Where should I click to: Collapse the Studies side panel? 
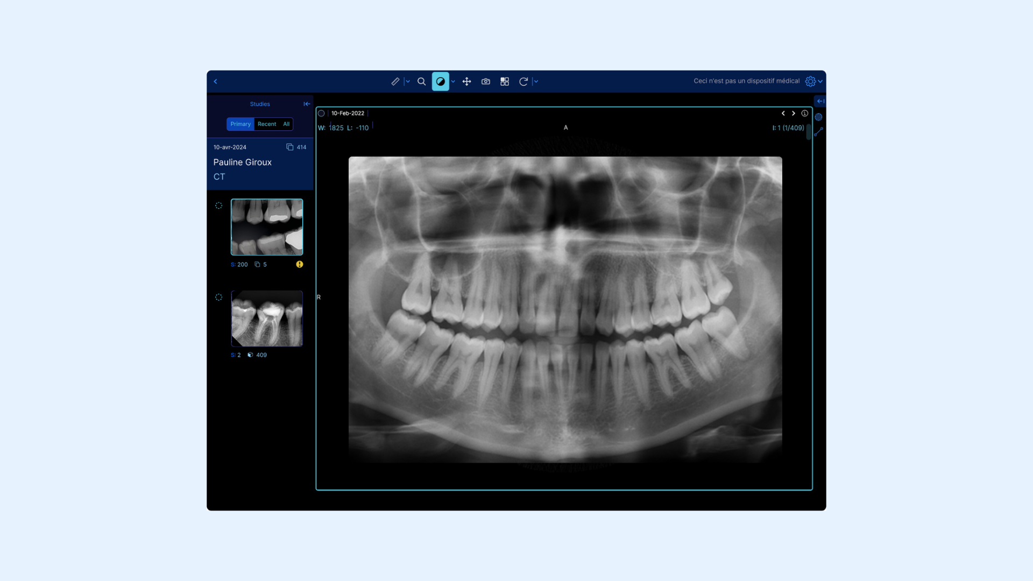307,104
